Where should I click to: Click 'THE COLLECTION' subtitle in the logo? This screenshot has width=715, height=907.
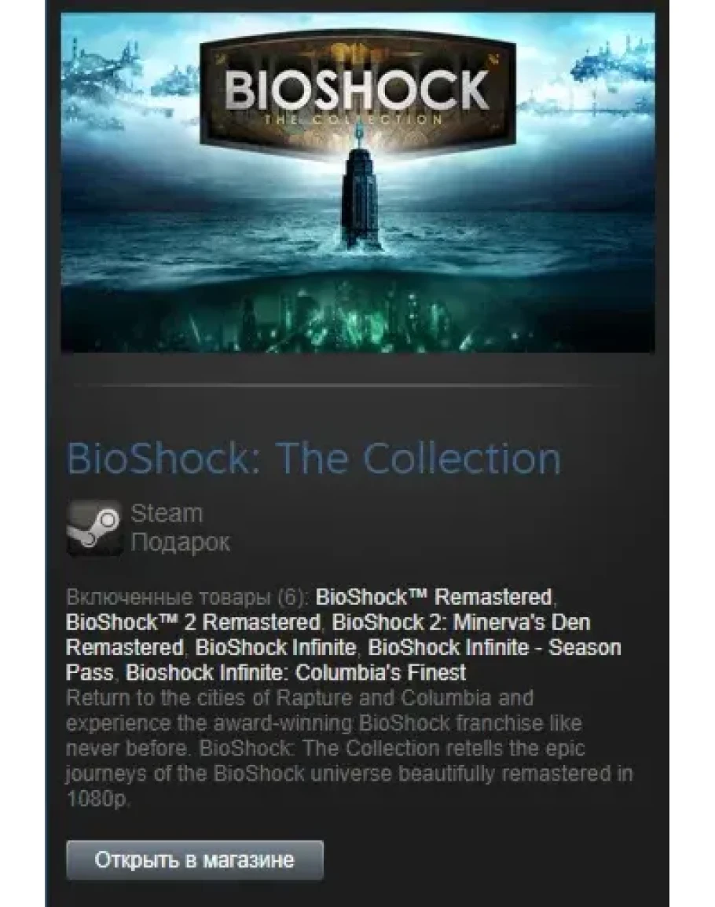coord(354,119)
